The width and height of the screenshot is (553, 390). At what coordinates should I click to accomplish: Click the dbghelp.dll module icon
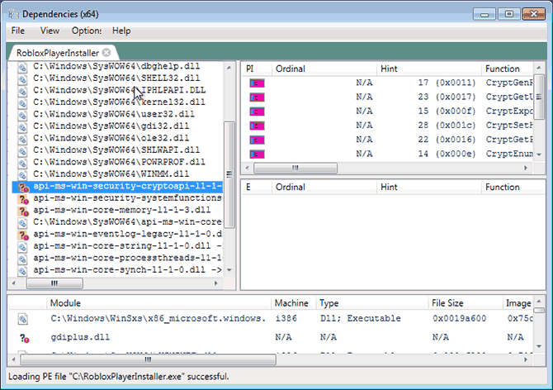click(x=22, y=67)
